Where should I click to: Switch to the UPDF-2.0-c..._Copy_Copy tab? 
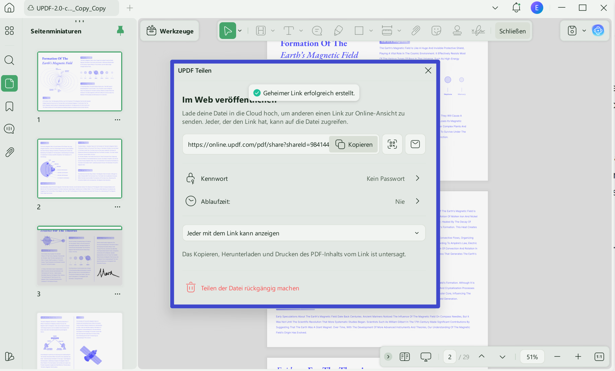pyautogui.click(x=71, y=8)
